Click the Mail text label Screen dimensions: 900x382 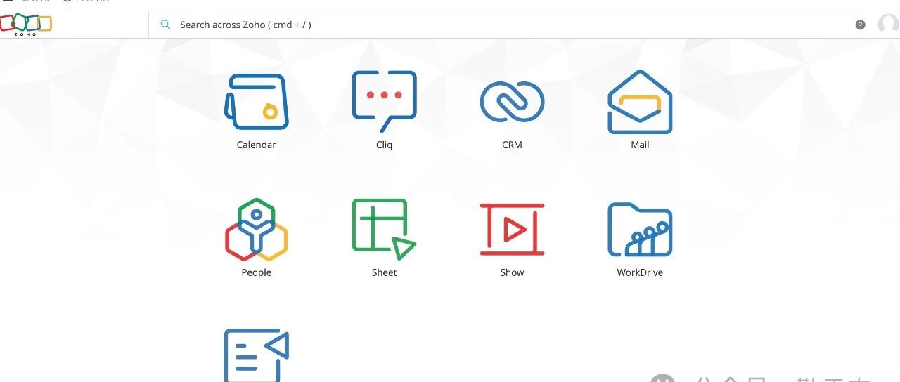point(640,145)
